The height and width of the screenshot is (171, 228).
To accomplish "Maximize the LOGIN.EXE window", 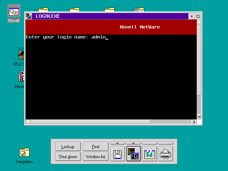I will 198,16.
